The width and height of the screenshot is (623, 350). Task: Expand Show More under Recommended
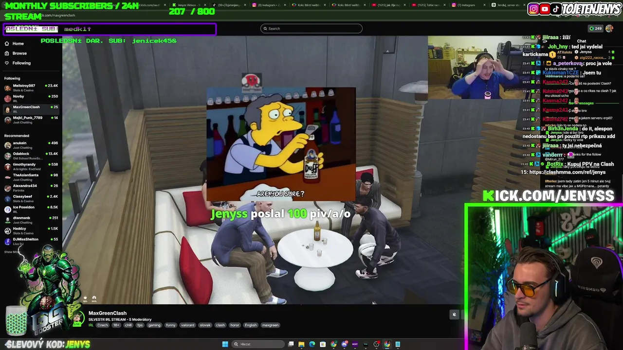coord(12,252)
